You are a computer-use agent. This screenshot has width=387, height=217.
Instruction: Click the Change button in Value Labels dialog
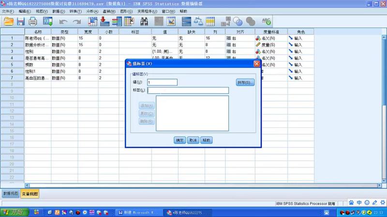[x=147, y=113]
